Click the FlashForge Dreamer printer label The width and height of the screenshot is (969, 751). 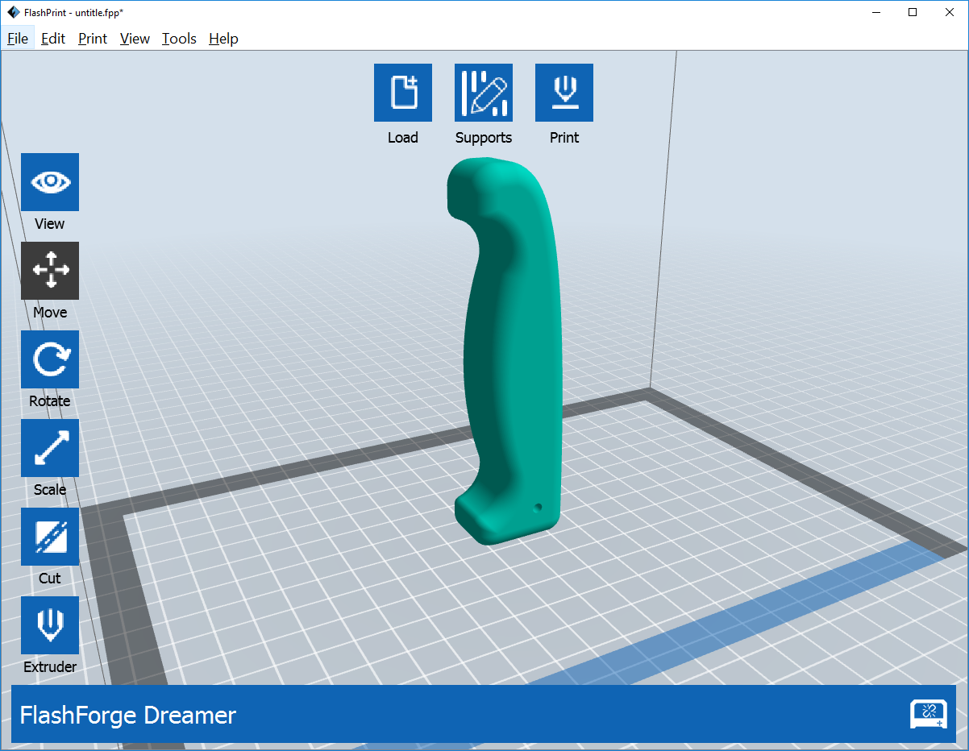pos(127,715)
